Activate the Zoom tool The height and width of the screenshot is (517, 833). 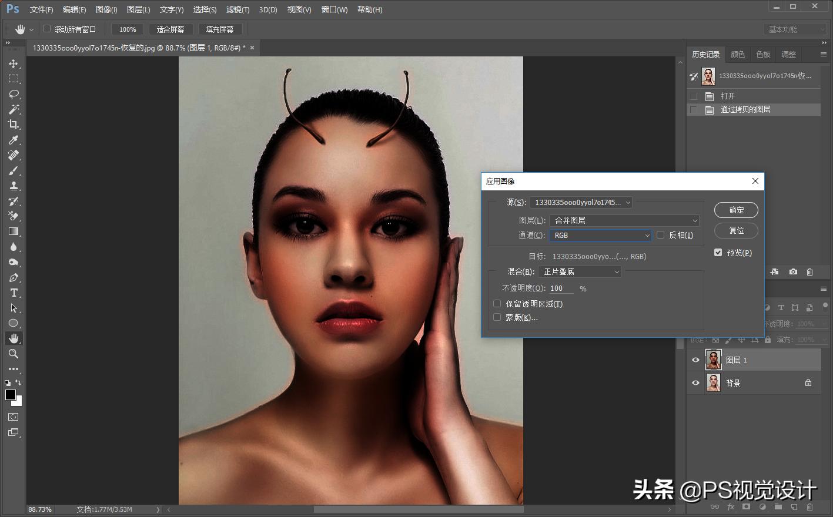point(14,354)
